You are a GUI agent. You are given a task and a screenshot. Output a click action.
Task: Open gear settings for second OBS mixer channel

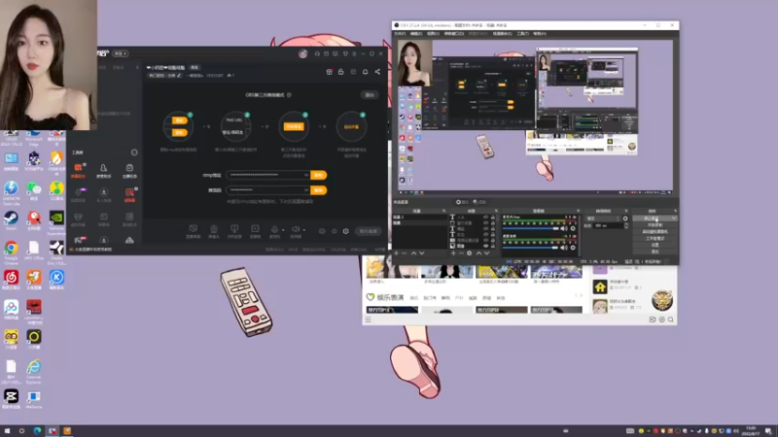(x=573, y=248)
